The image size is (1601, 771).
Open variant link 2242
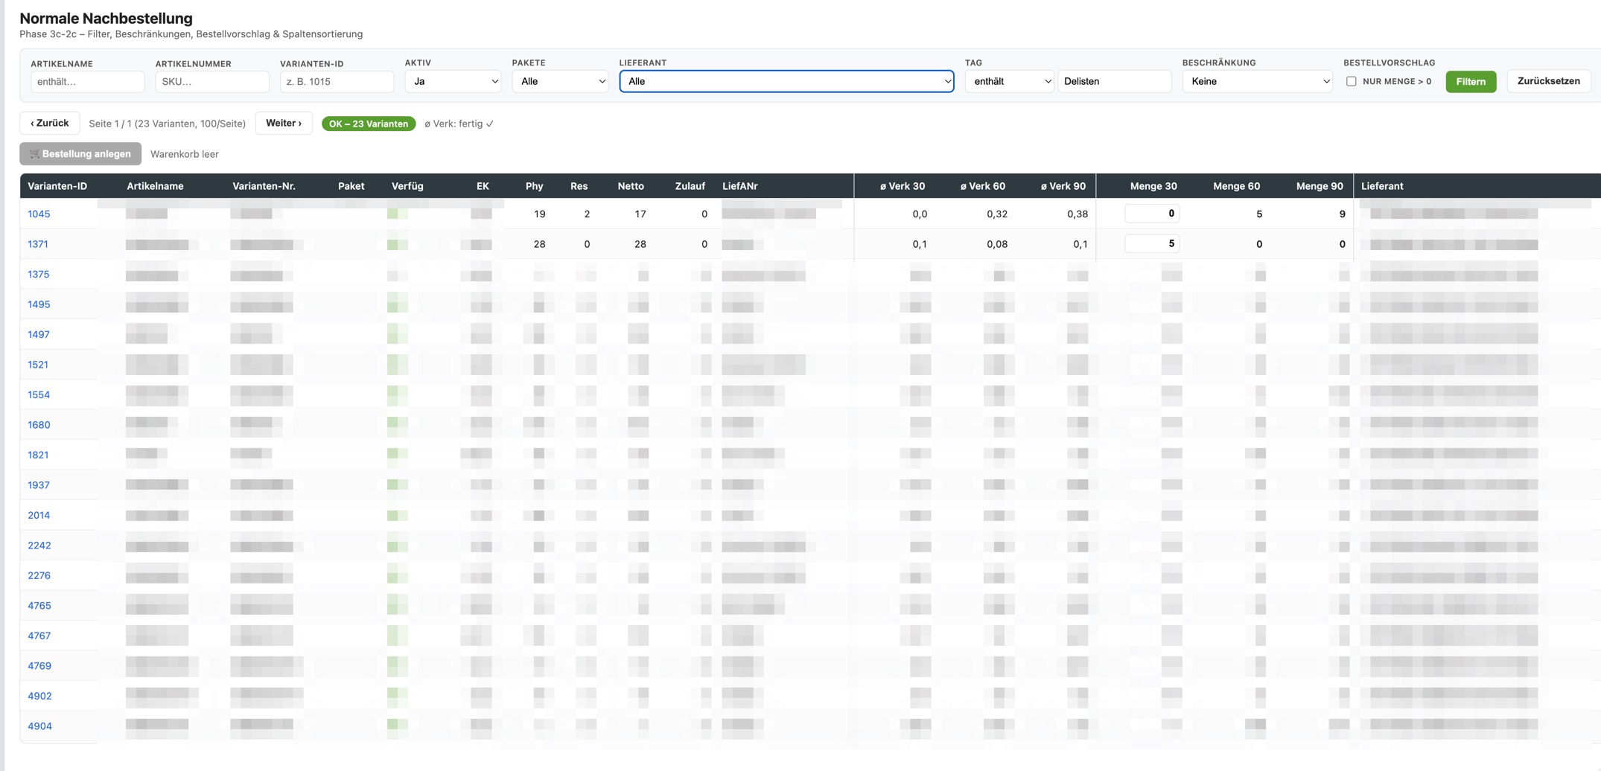pyautogui.click(x=39, y=545)
